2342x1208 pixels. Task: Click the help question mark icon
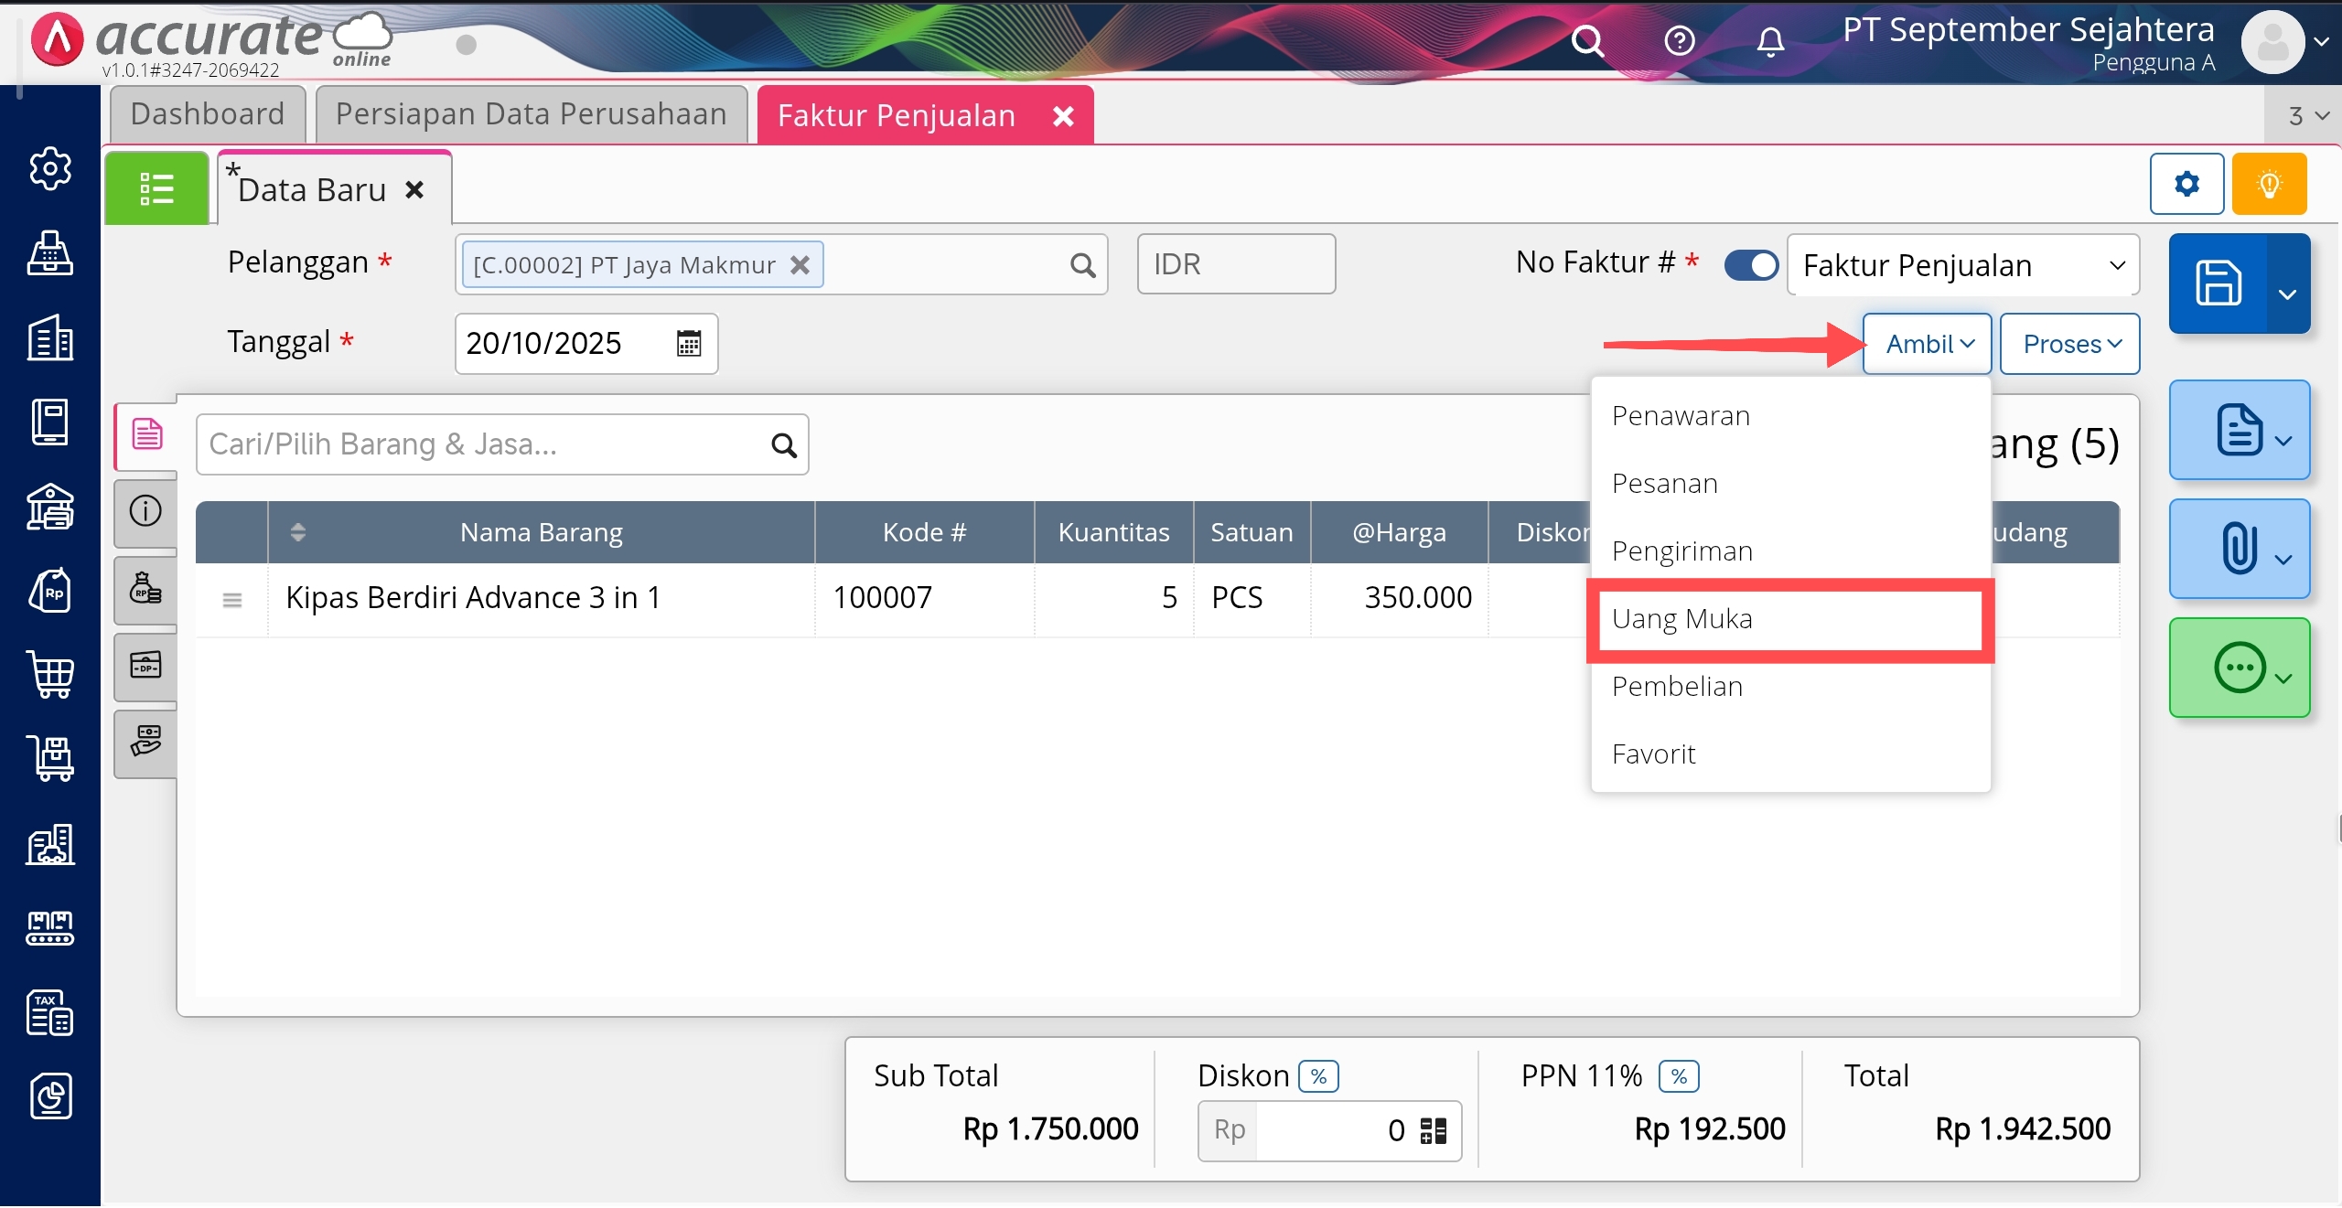pos(1679,41)
